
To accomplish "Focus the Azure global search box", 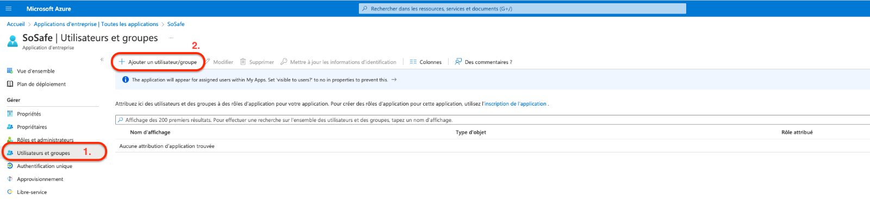I will tap(523, 9).
